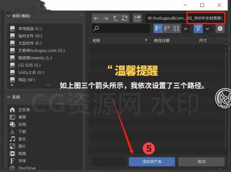
Task: Open filter settings dropdown arrow
Action: [207, 28]
